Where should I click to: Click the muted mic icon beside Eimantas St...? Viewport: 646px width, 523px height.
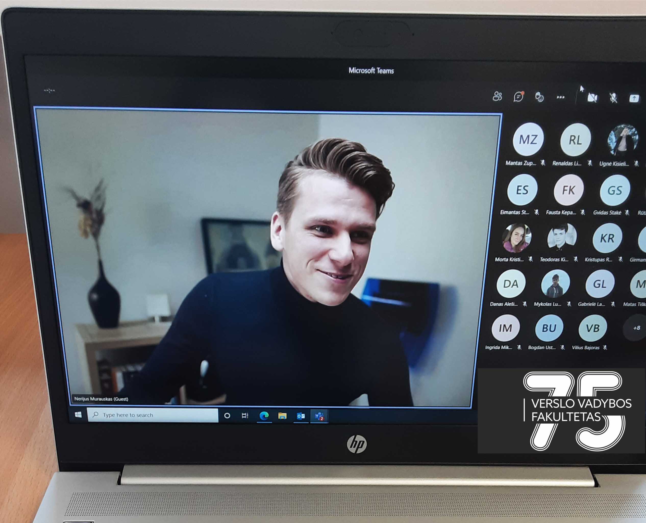[537, 212]
